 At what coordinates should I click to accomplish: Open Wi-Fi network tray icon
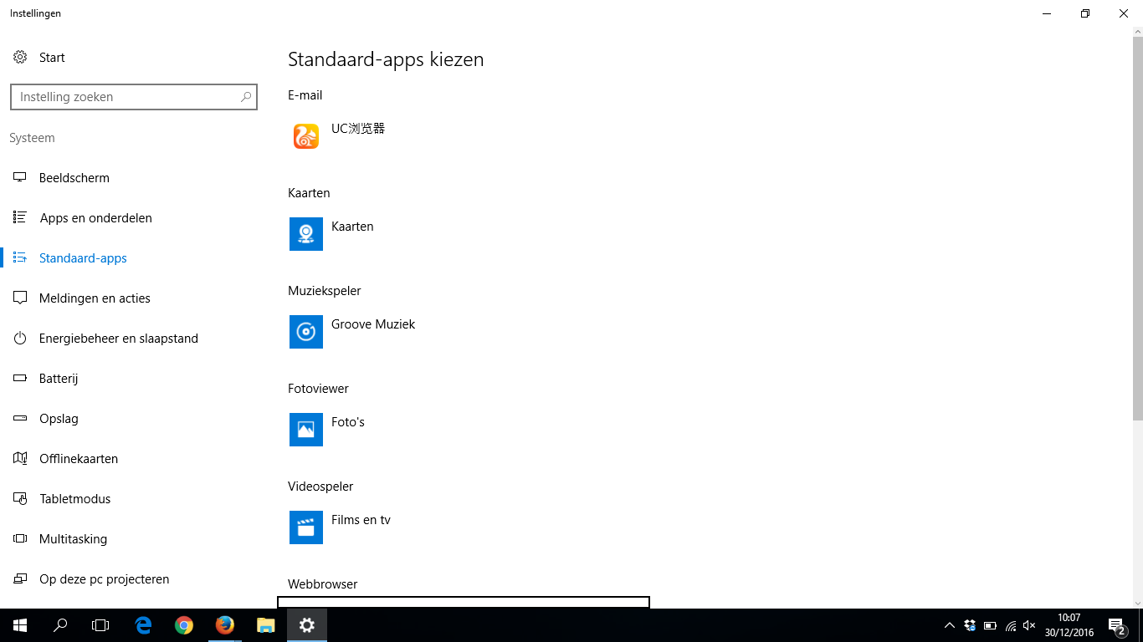[1011, 625]
